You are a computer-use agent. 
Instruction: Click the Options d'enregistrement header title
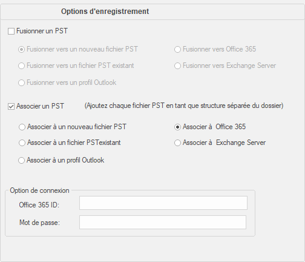[x=105, y=12]
